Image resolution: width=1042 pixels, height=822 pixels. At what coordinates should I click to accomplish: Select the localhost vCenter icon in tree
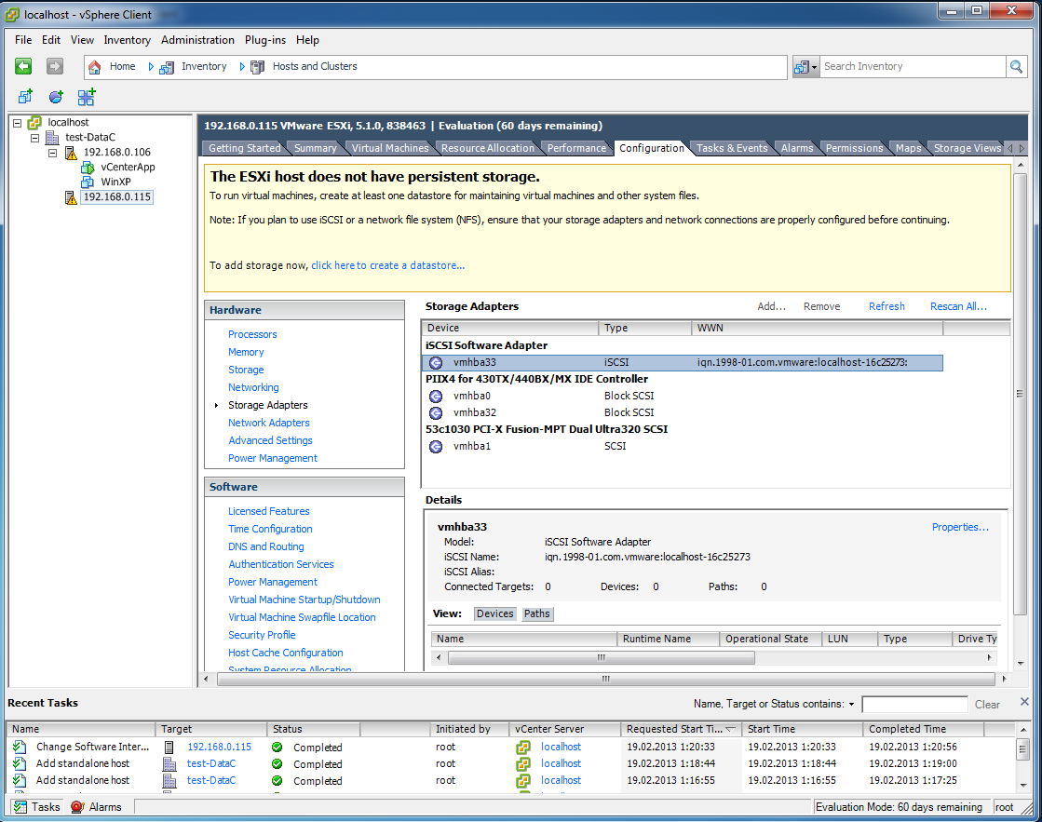point(34,122)
